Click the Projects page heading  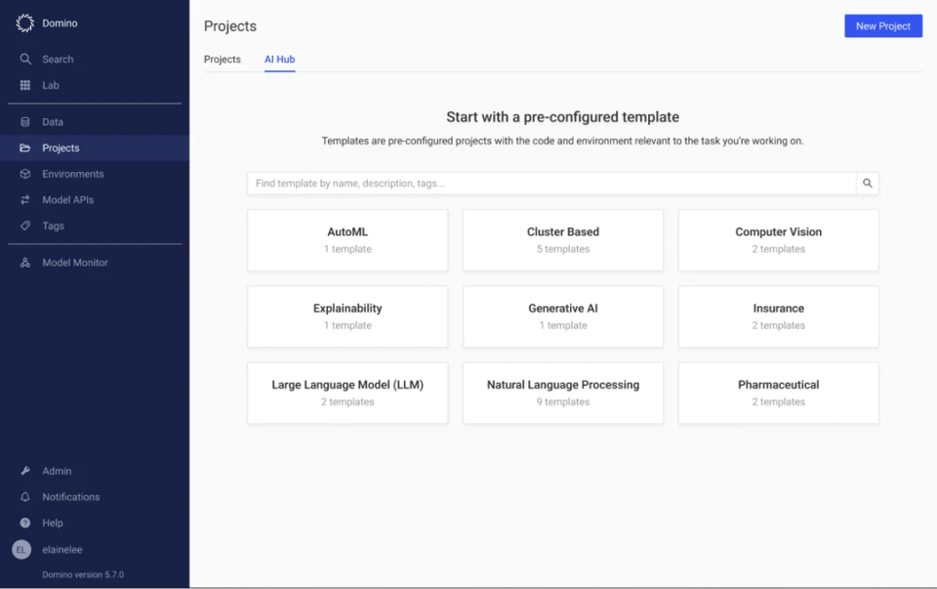[230, 26]
